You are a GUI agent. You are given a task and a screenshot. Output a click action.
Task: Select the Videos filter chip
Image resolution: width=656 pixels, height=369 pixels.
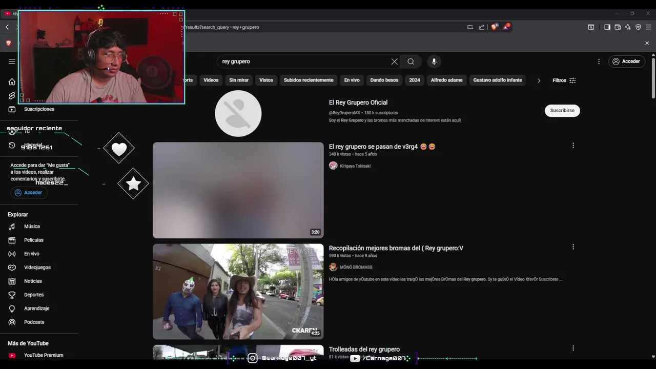[211, 80]
